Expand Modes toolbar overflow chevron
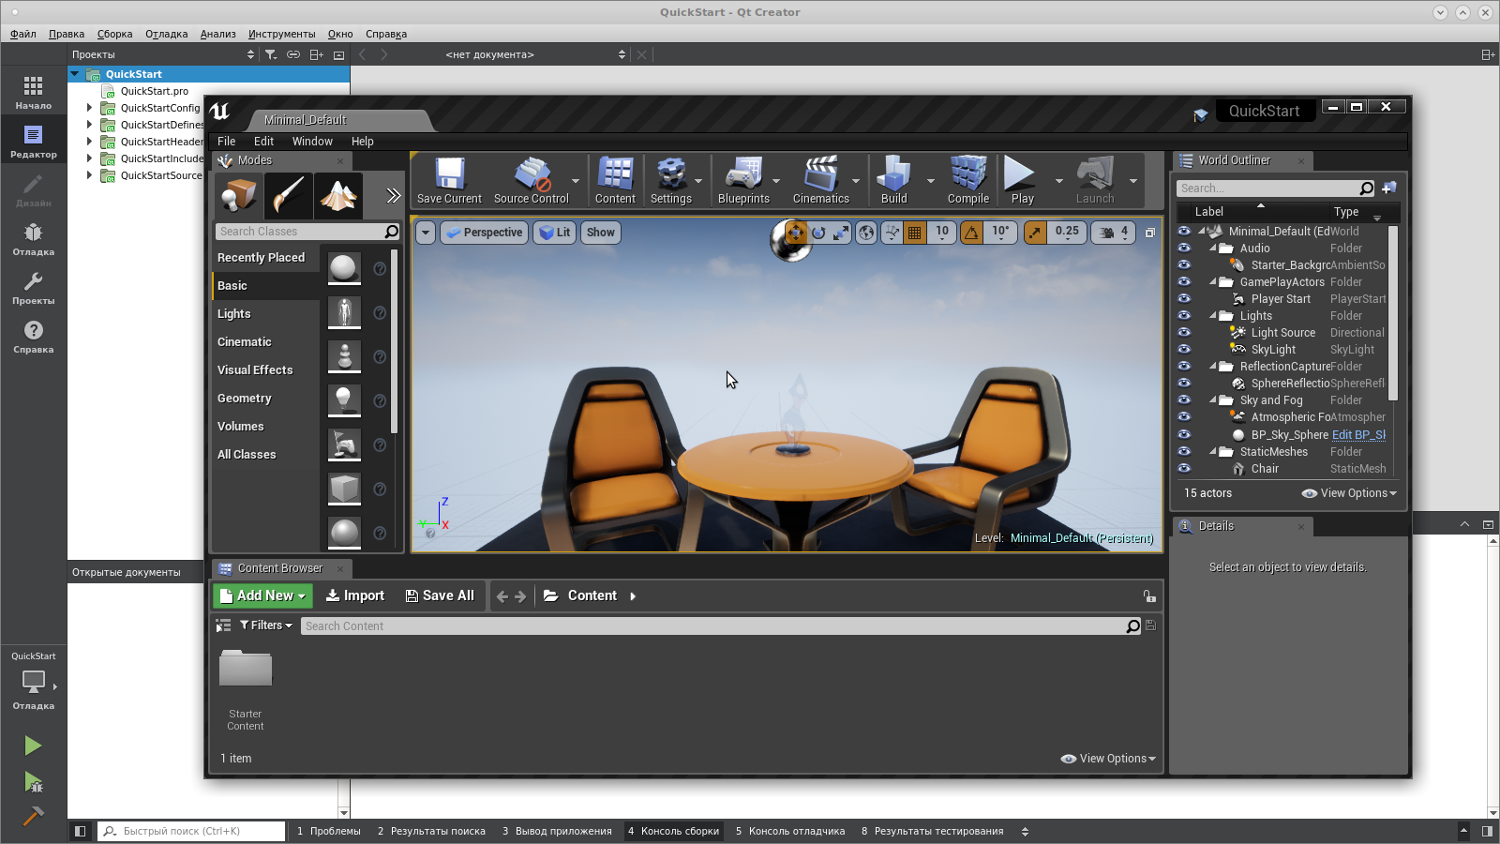Viewport: 1500px width, 844px height. click(x=393, y=195)
